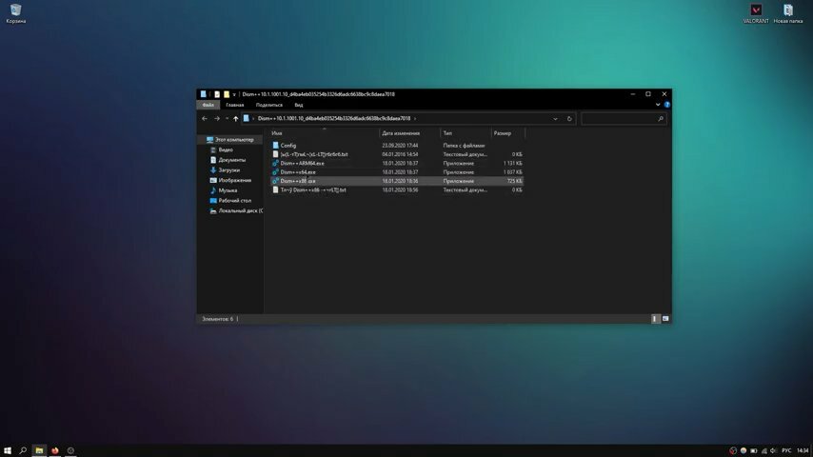This screenshot has height=457, width=813.
Task: Click the 23.09.2020 17:44 date cell
Action: click(x=400, y=146)
